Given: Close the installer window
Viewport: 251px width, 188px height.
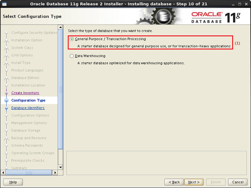Looking at the screenshot, I should tap(247, 4).
